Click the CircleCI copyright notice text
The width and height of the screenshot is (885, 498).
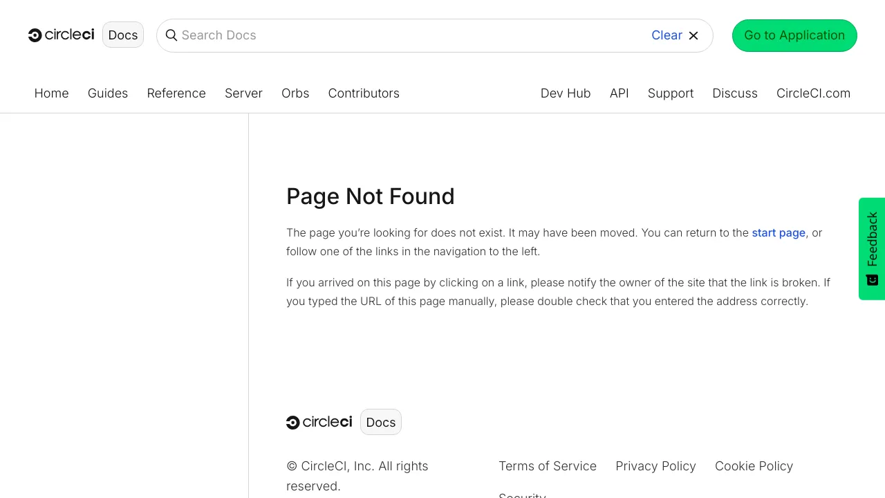point(357,476)
